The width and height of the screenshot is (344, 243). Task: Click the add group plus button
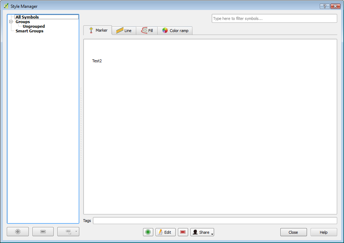[18, 232]
